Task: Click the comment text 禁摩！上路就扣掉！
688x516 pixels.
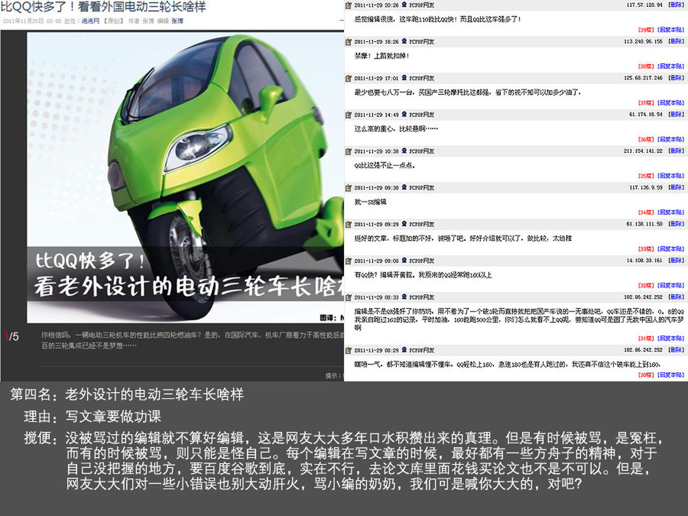Action: click(382, 56)
